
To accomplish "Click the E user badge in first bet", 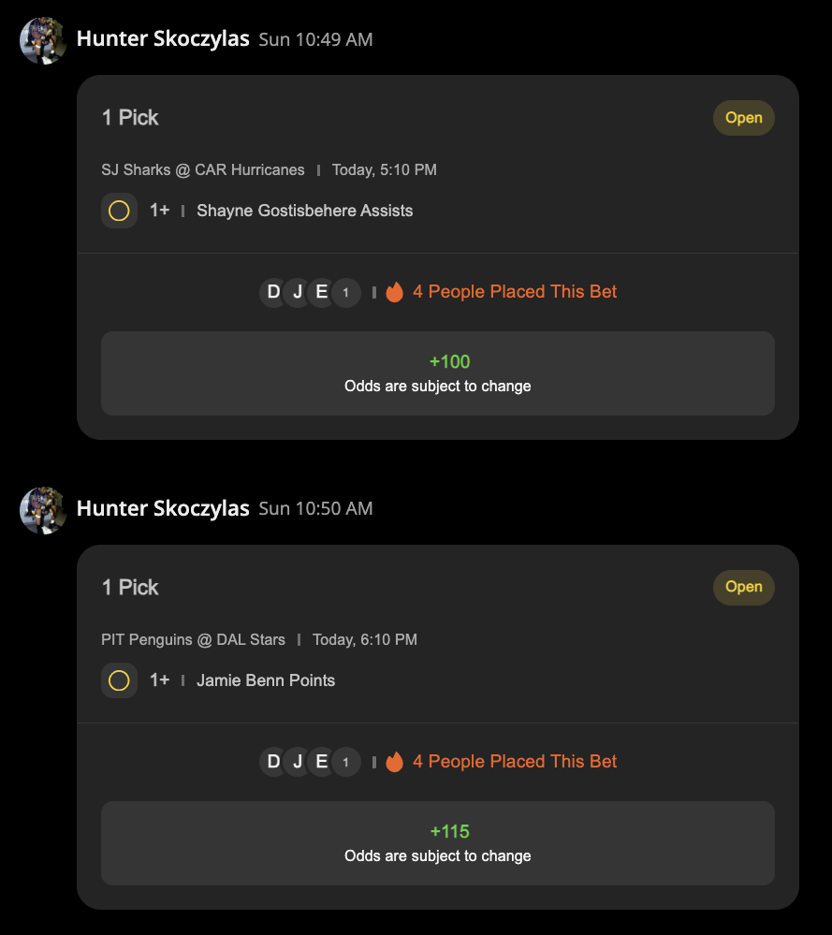I will point(321,292).
